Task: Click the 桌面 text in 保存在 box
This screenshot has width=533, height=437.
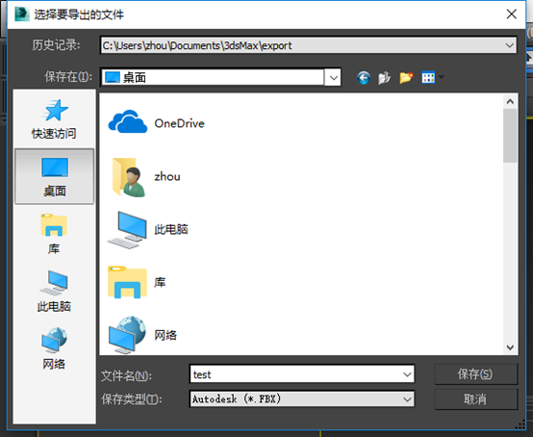Action: 135,78
